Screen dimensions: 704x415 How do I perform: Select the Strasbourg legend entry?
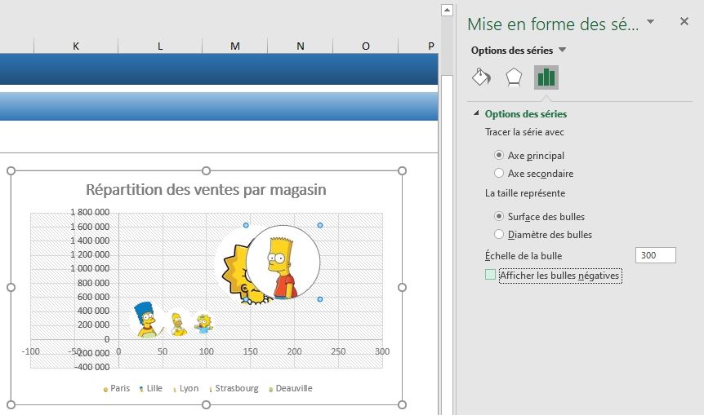[x=234, y=389]
